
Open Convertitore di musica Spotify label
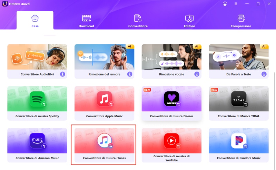pos(37,116)
